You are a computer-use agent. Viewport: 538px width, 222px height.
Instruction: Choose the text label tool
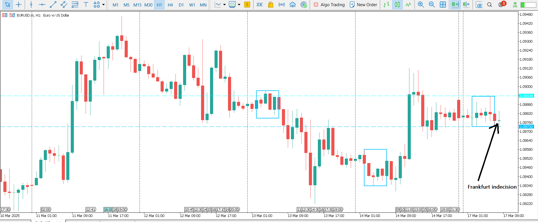86,5
